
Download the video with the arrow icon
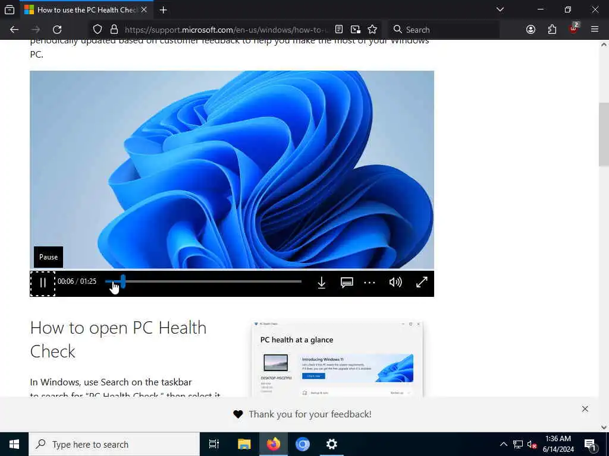(x=321, y=283)
